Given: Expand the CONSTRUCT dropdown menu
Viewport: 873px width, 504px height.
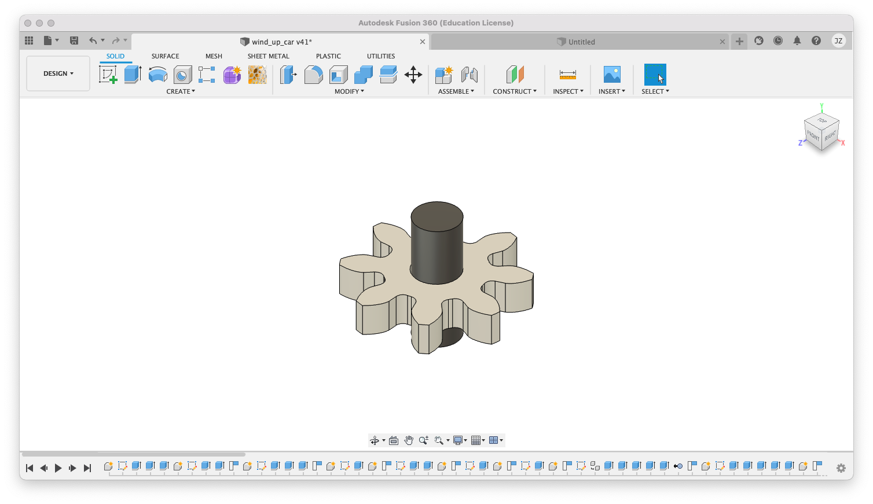Looking at the screenshot, I should [515, 91].
